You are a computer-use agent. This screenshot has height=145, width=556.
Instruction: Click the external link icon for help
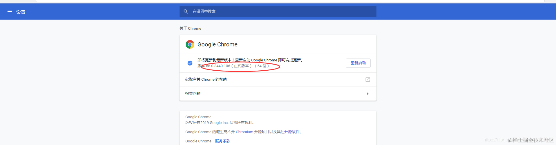368,80
